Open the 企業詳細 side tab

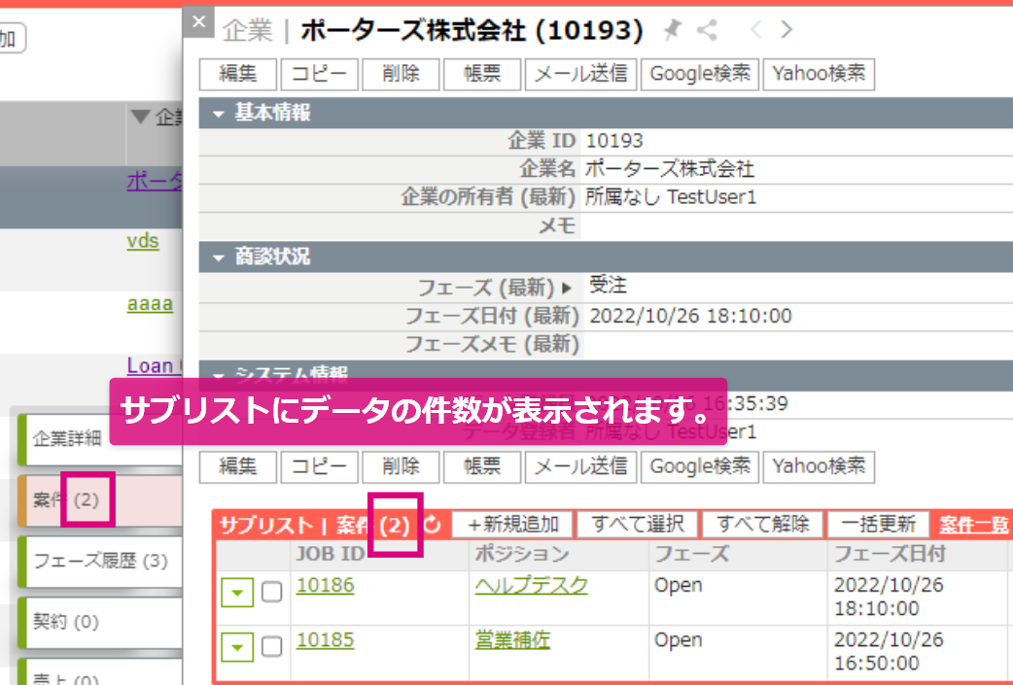pyautogui.click(x=100, y=439)
